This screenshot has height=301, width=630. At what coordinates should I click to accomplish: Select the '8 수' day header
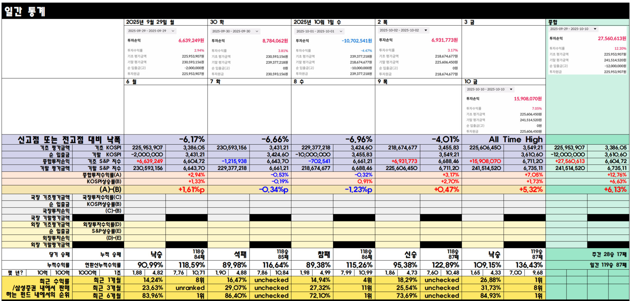click(299, 82)
